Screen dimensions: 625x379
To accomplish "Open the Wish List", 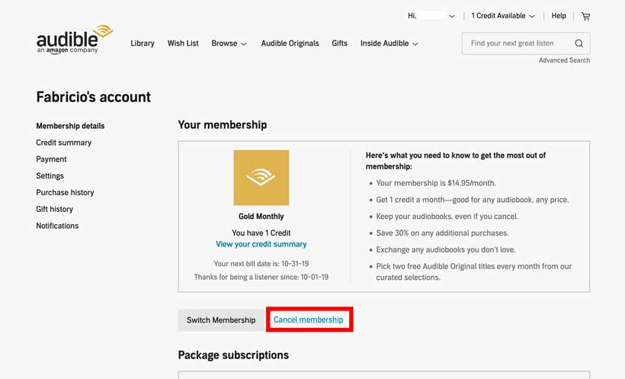I will (183, 43).
